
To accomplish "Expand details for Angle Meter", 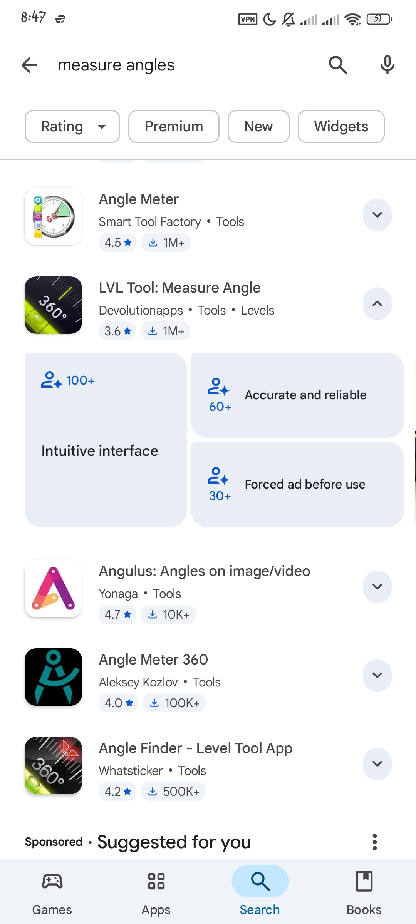I will click(x=377, y=215).
